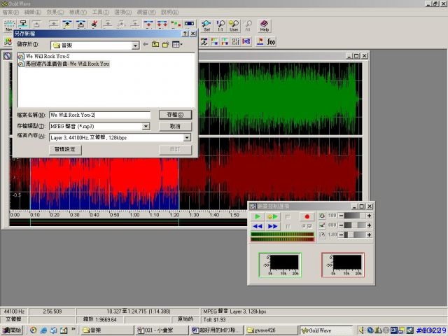
Task: Click the 2:56.509 duration status entry
Action: pyautogui.click(x=52, y=311)
